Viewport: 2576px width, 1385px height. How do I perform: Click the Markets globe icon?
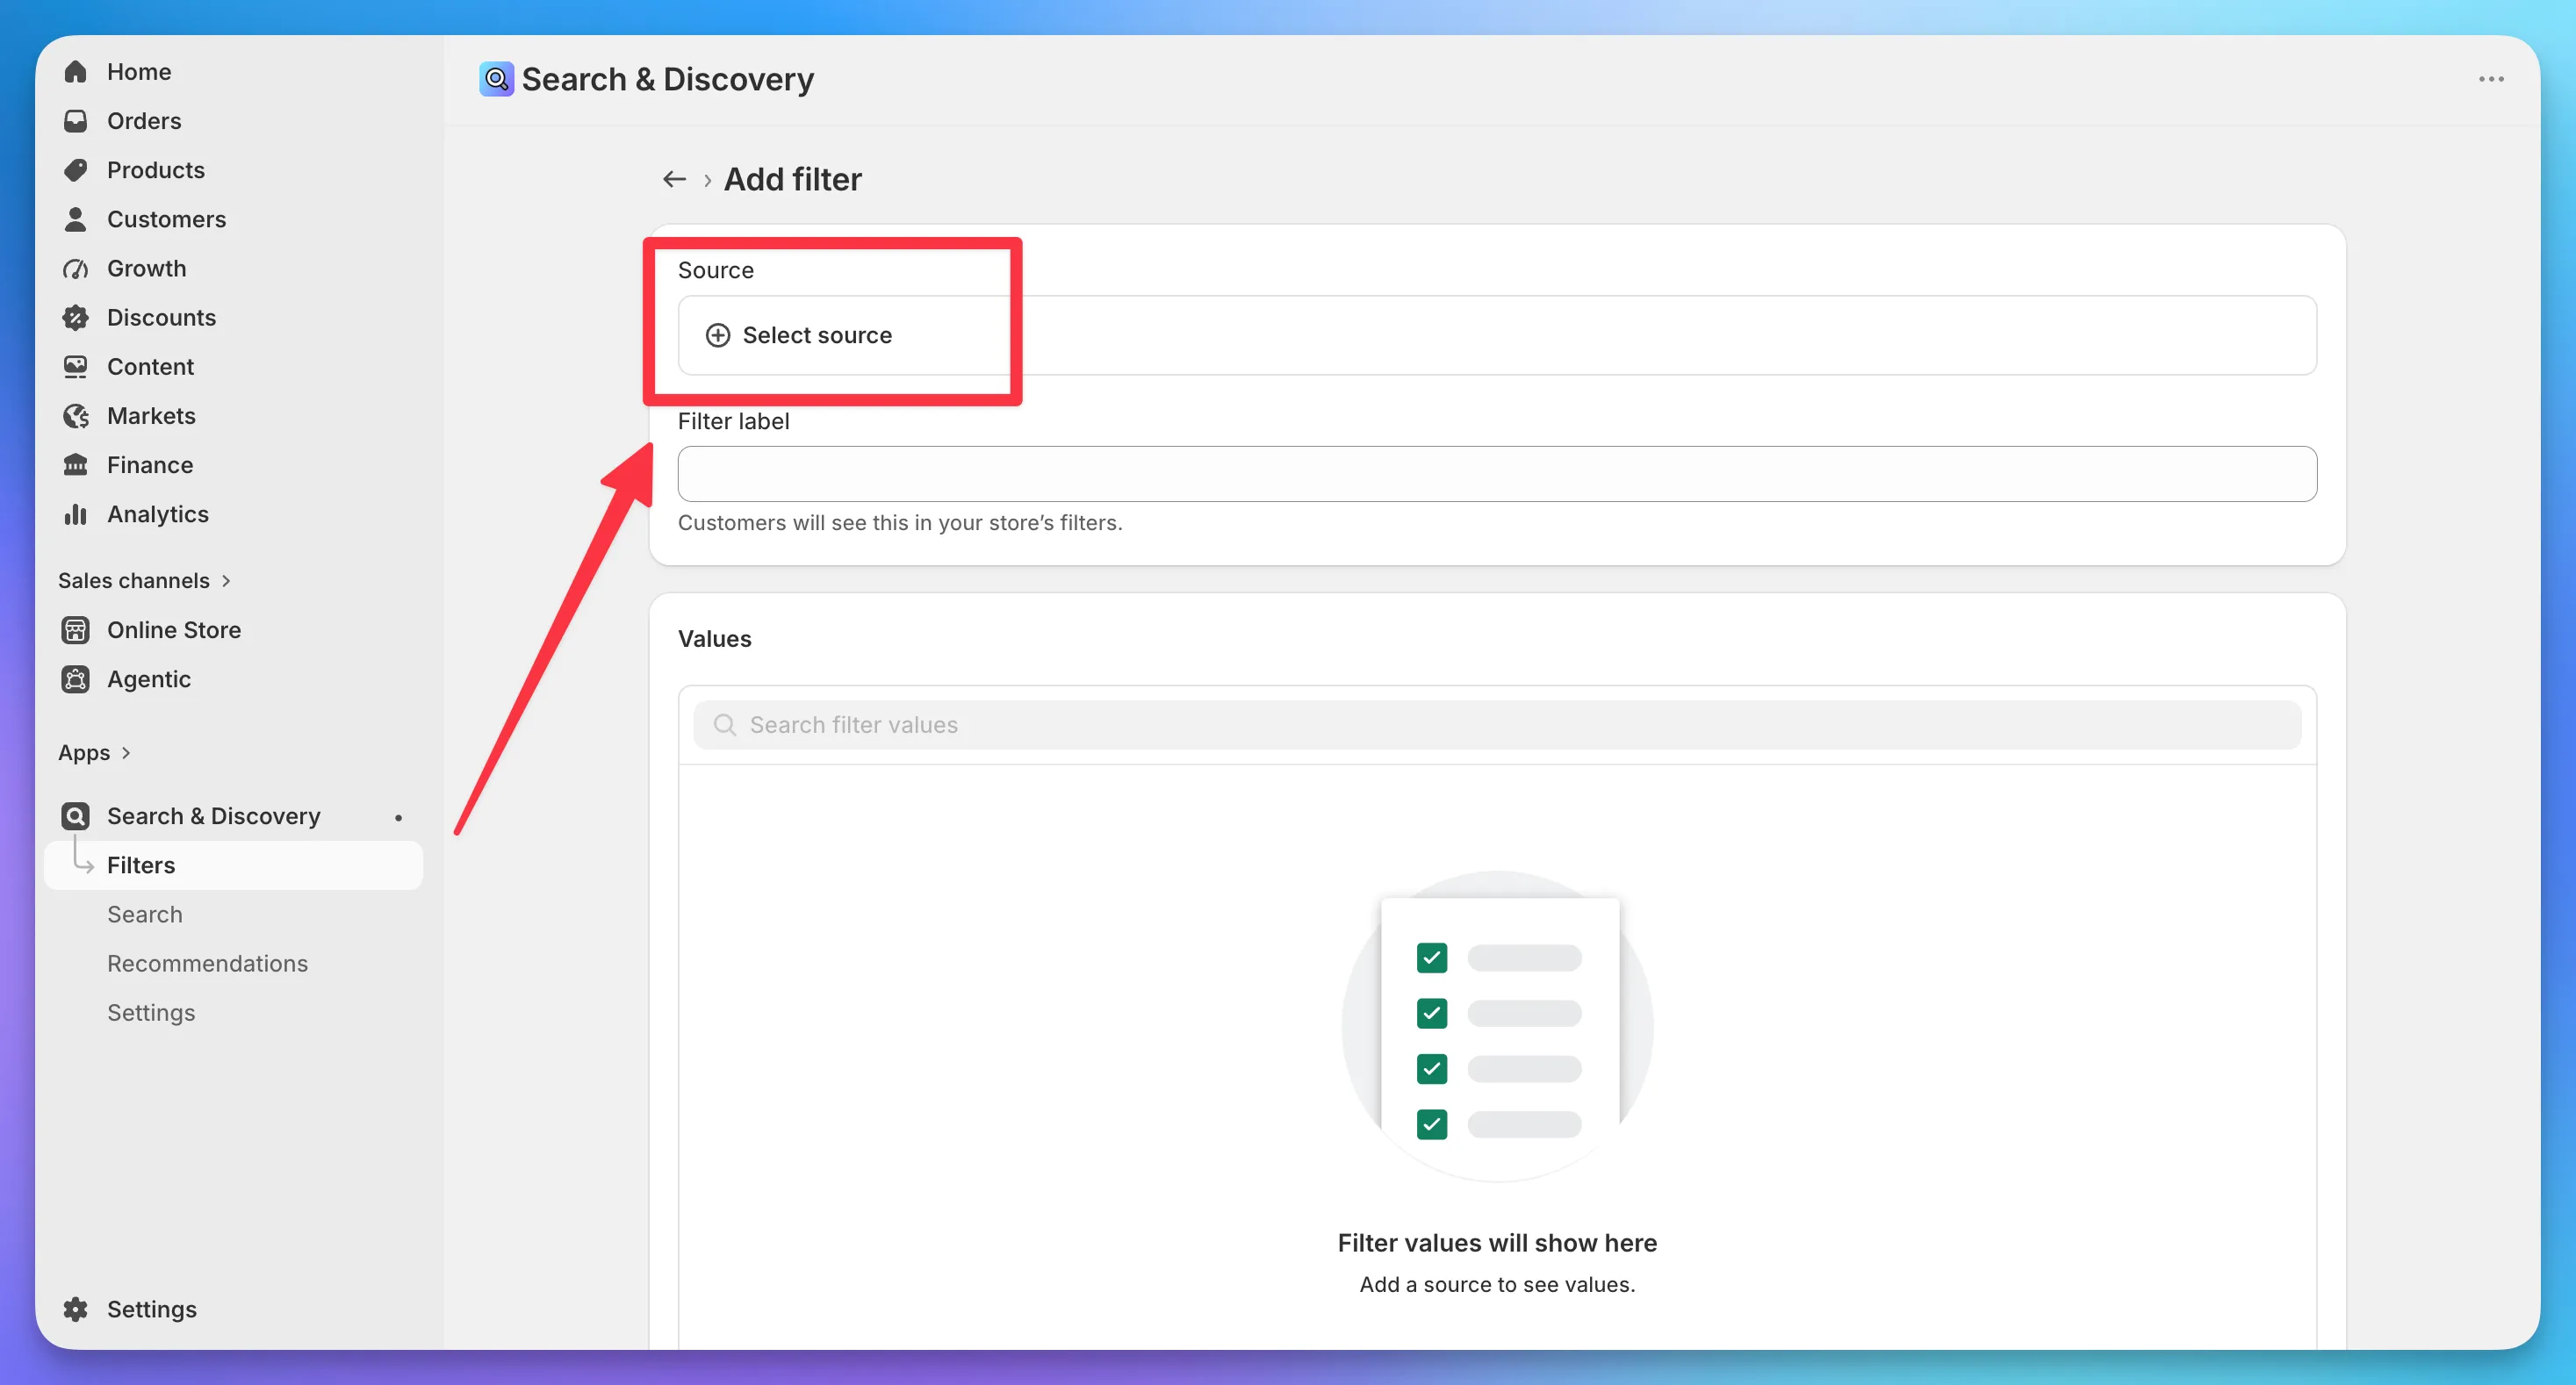[75, 415]
